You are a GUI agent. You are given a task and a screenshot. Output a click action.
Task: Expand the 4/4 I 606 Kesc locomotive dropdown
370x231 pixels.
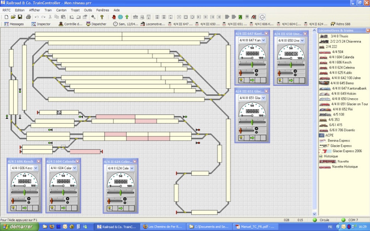coord(36,168)
